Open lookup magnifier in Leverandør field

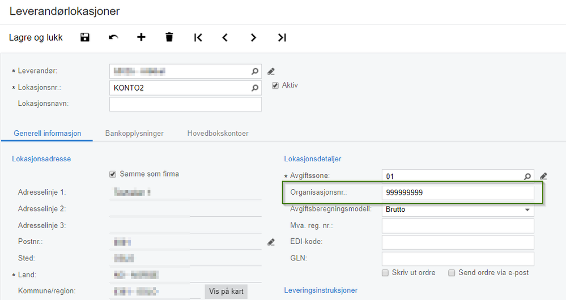point(255,71)
